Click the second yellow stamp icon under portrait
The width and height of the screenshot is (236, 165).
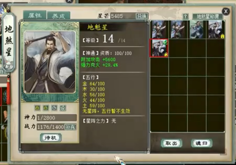click(x=46, y=108)
